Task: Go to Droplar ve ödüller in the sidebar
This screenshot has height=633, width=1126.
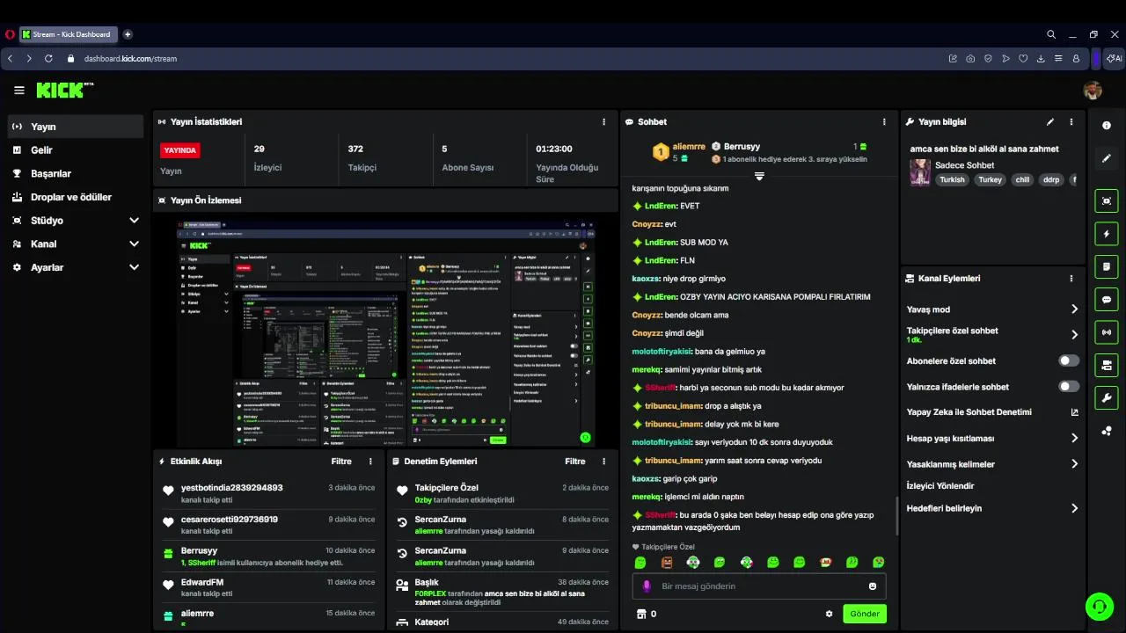Action: click(76, 197)
